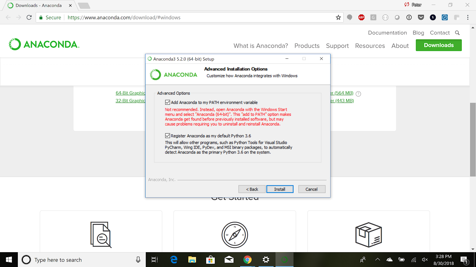Viewport: 476px width, 267px height.
Task: Reload the page with Chrome's refresh icon
Action: 29,18
